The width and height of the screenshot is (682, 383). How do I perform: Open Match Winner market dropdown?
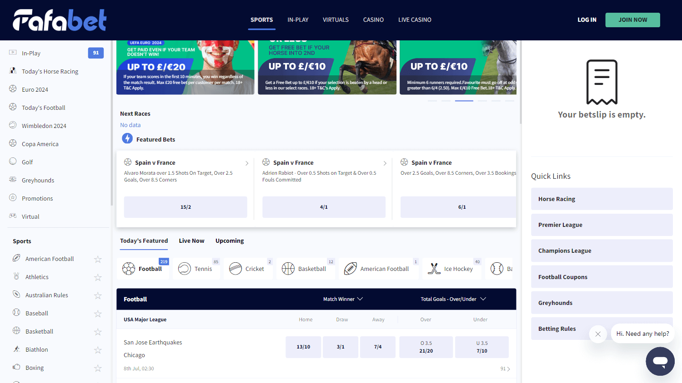click(343, 299)
